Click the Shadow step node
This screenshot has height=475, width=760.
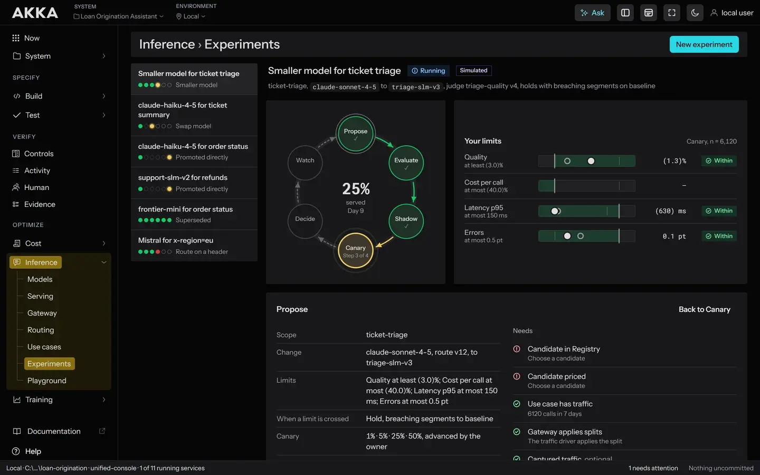pyautogui.click(x=406, y=221)
